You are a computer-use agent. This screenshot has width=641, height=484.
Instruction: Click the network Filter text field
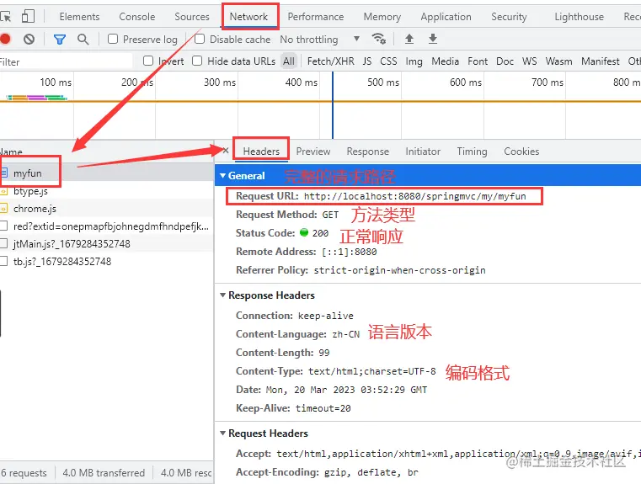tap(67, 61)
